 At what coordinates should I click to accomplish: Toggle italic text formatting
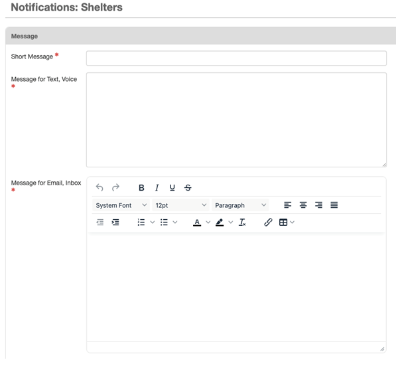pos(157,188)
